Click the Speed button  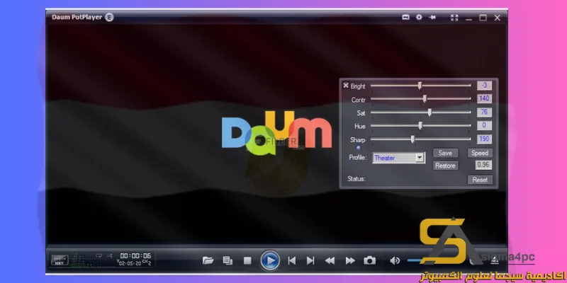point(480,153)
